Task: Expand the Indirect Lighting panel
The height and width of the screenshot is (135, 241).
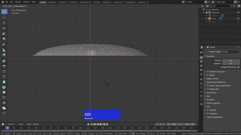Action: (213, 103)
